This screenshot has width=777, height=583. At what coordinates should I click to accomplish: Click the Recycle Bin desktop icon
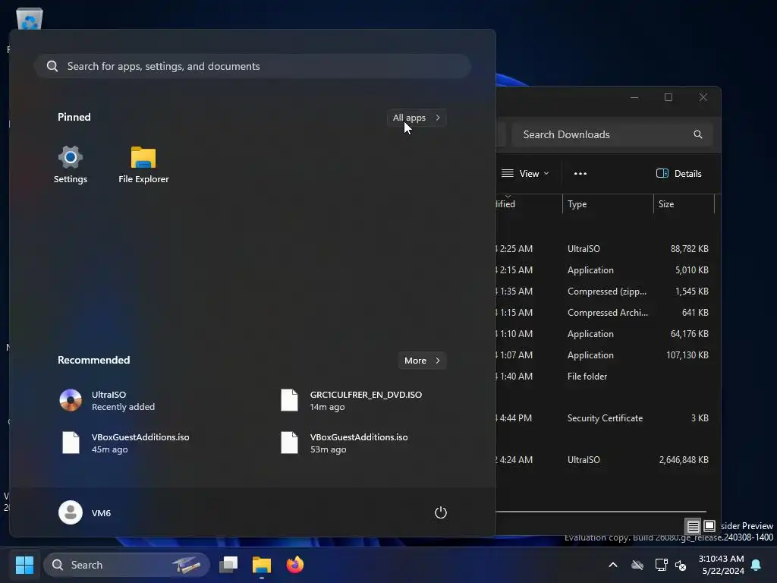click(30, 19)
